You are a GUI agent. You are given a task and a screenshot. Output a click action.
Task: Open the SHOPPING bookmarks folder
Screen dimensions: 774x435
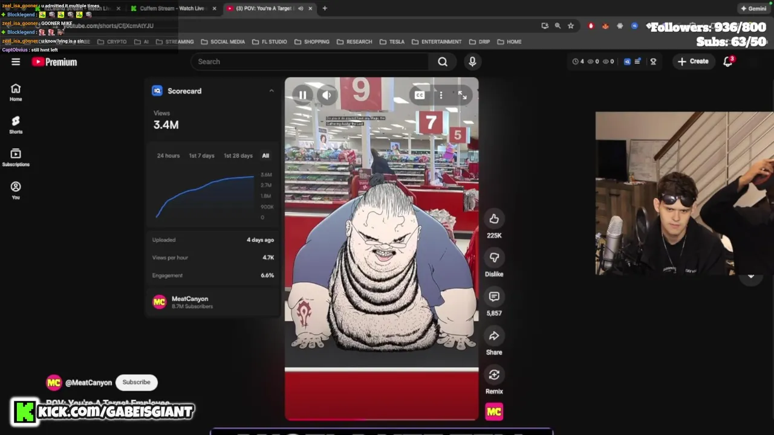[312, 42]
